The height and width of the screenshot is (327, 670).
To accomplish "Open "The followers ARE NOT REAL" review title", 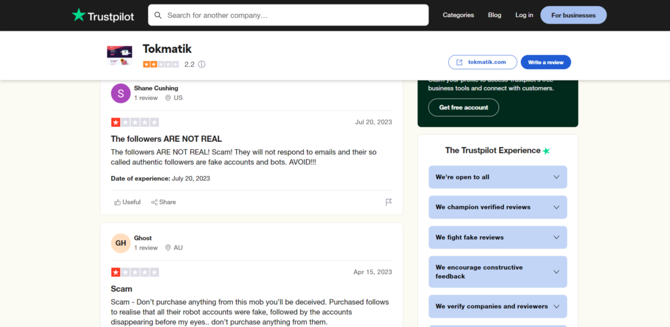I will pyautogui.click(x=166, y=139).
